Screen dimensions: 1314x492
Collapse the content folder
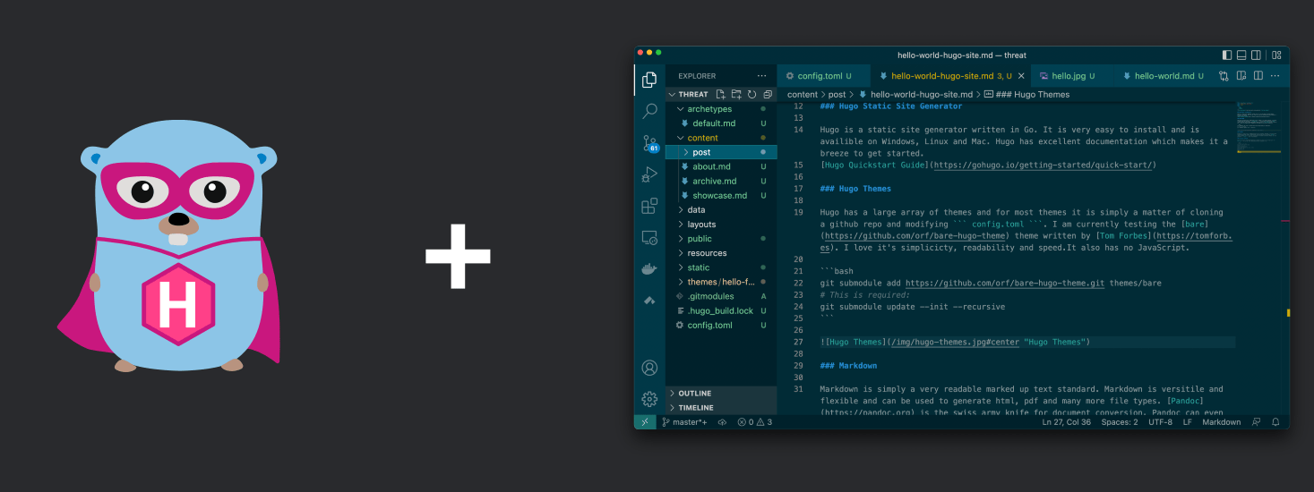pyautogui.click(x=721, y=138)
